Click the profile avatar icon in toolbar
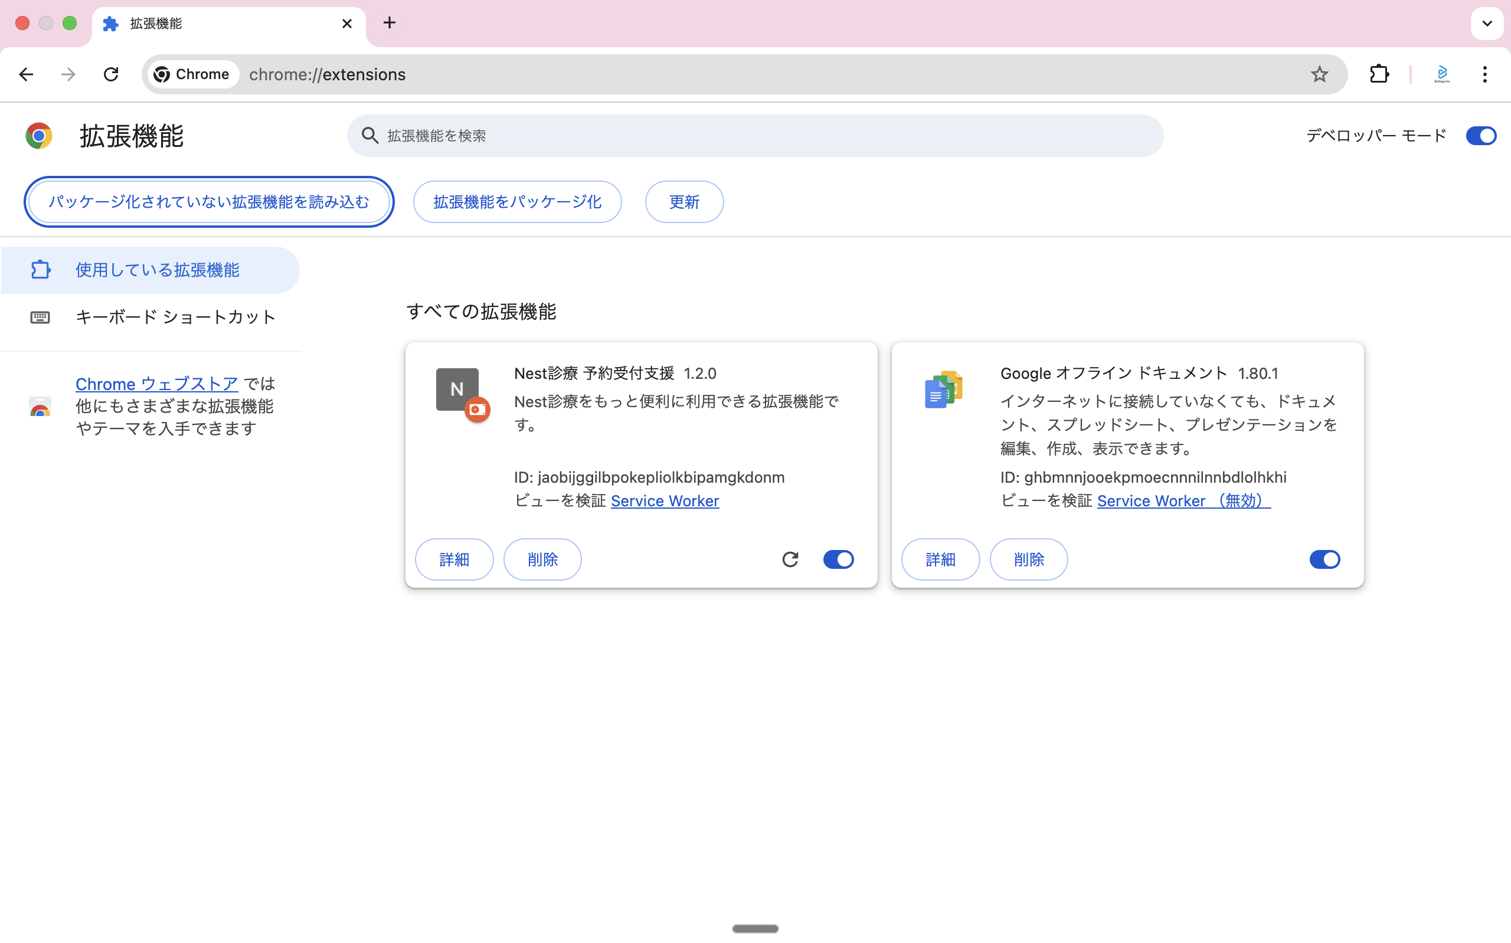The image size is (1511, 943). click(1442, 74)
